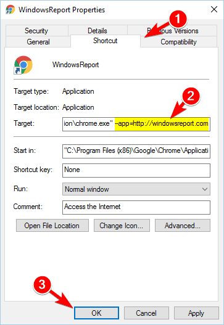Screen dimensions: 224x325
Task: Click the Target label
Action: (24, 123)
